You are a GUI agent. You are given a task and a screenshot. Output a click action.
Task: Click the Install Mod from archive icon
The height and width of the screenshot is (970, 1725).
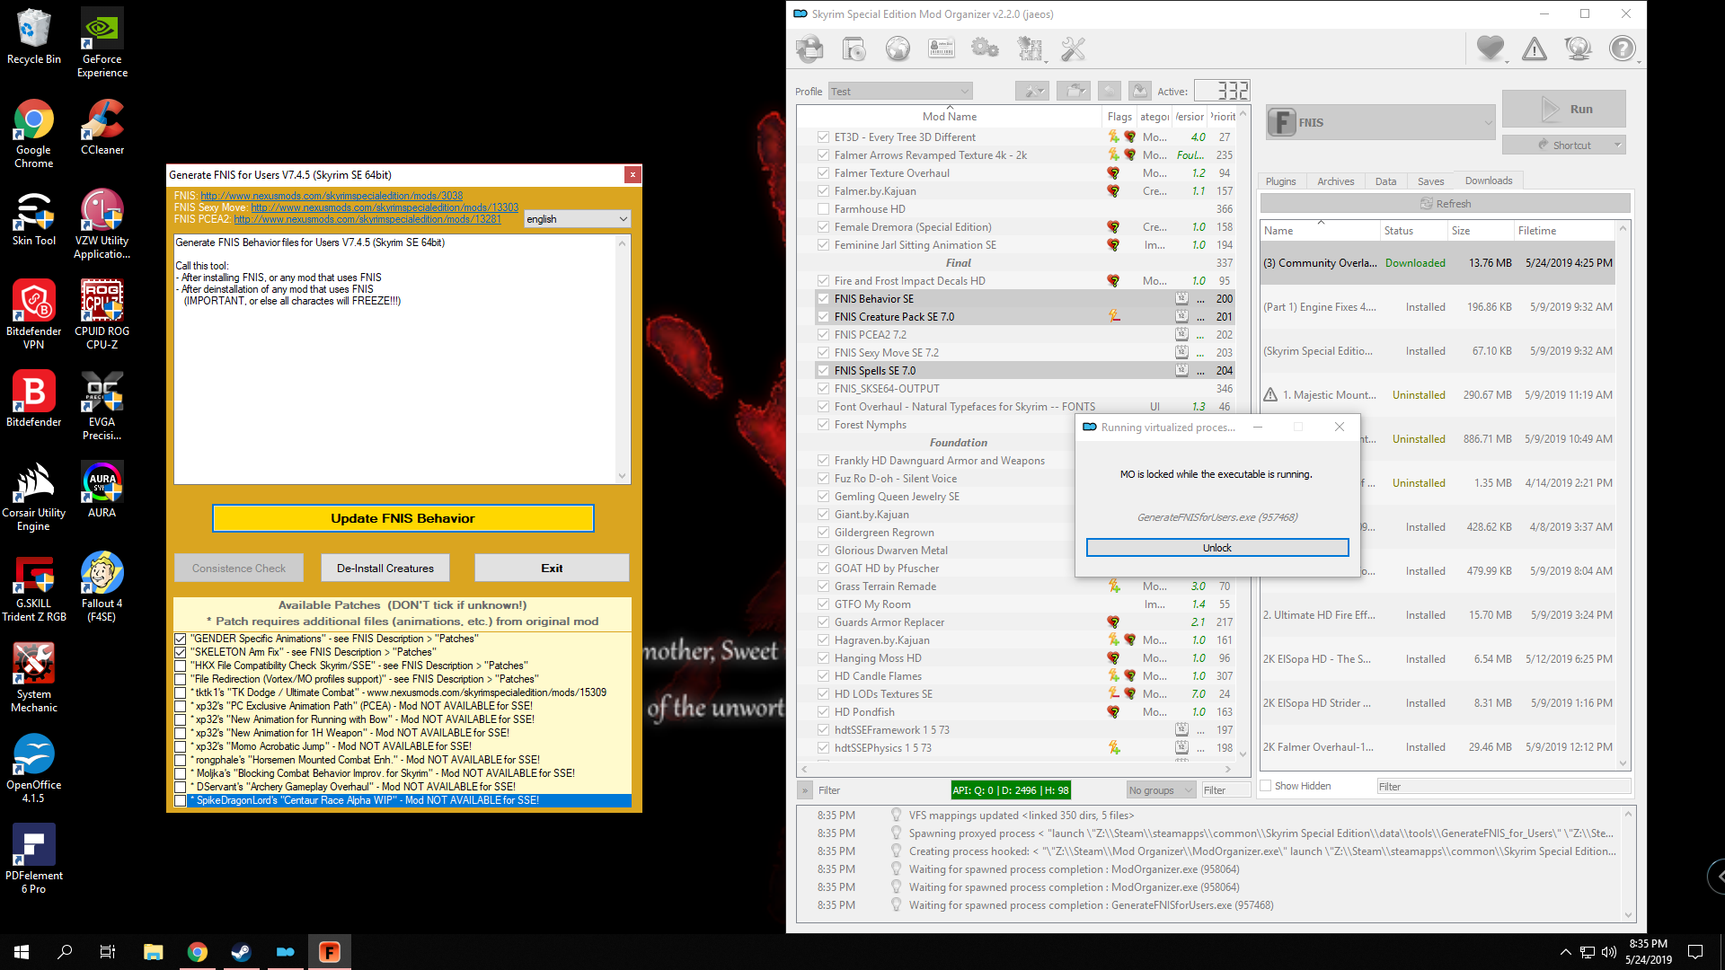[854, 48]
